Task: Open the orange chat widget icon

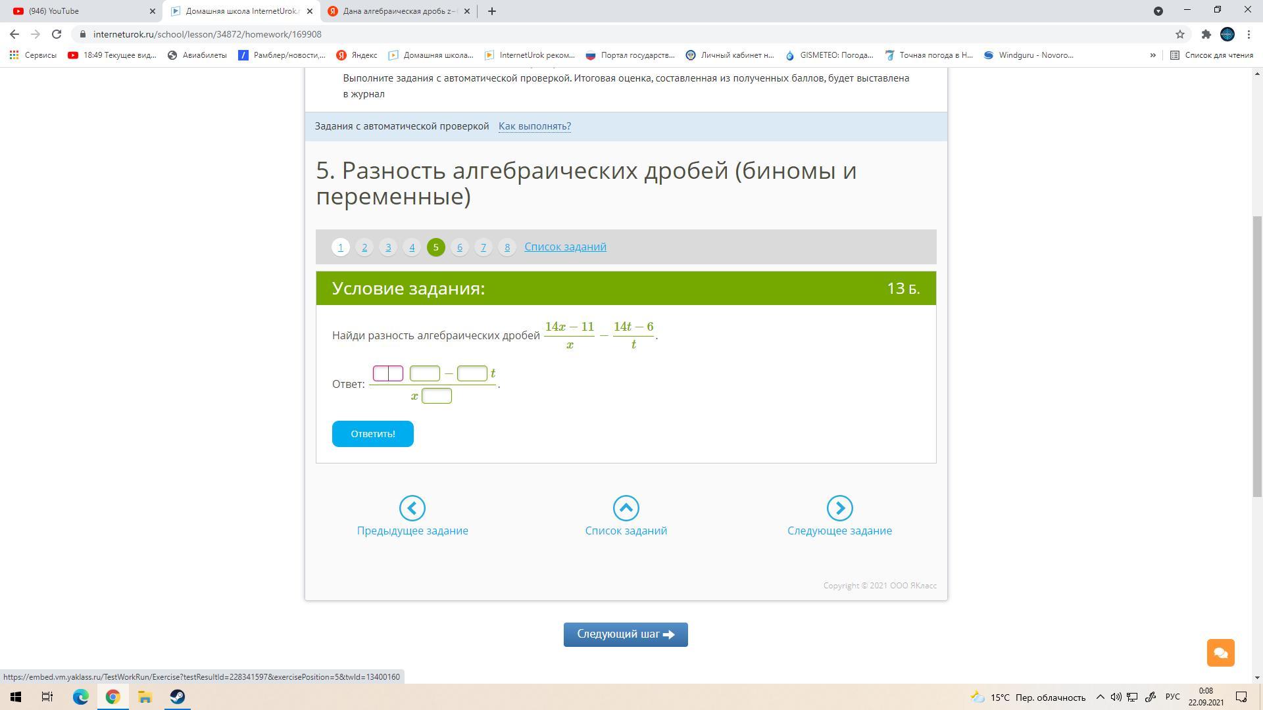Action: [1220, 653]
